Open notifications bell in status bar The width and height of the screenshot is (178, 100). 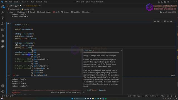tap(172, 96)
